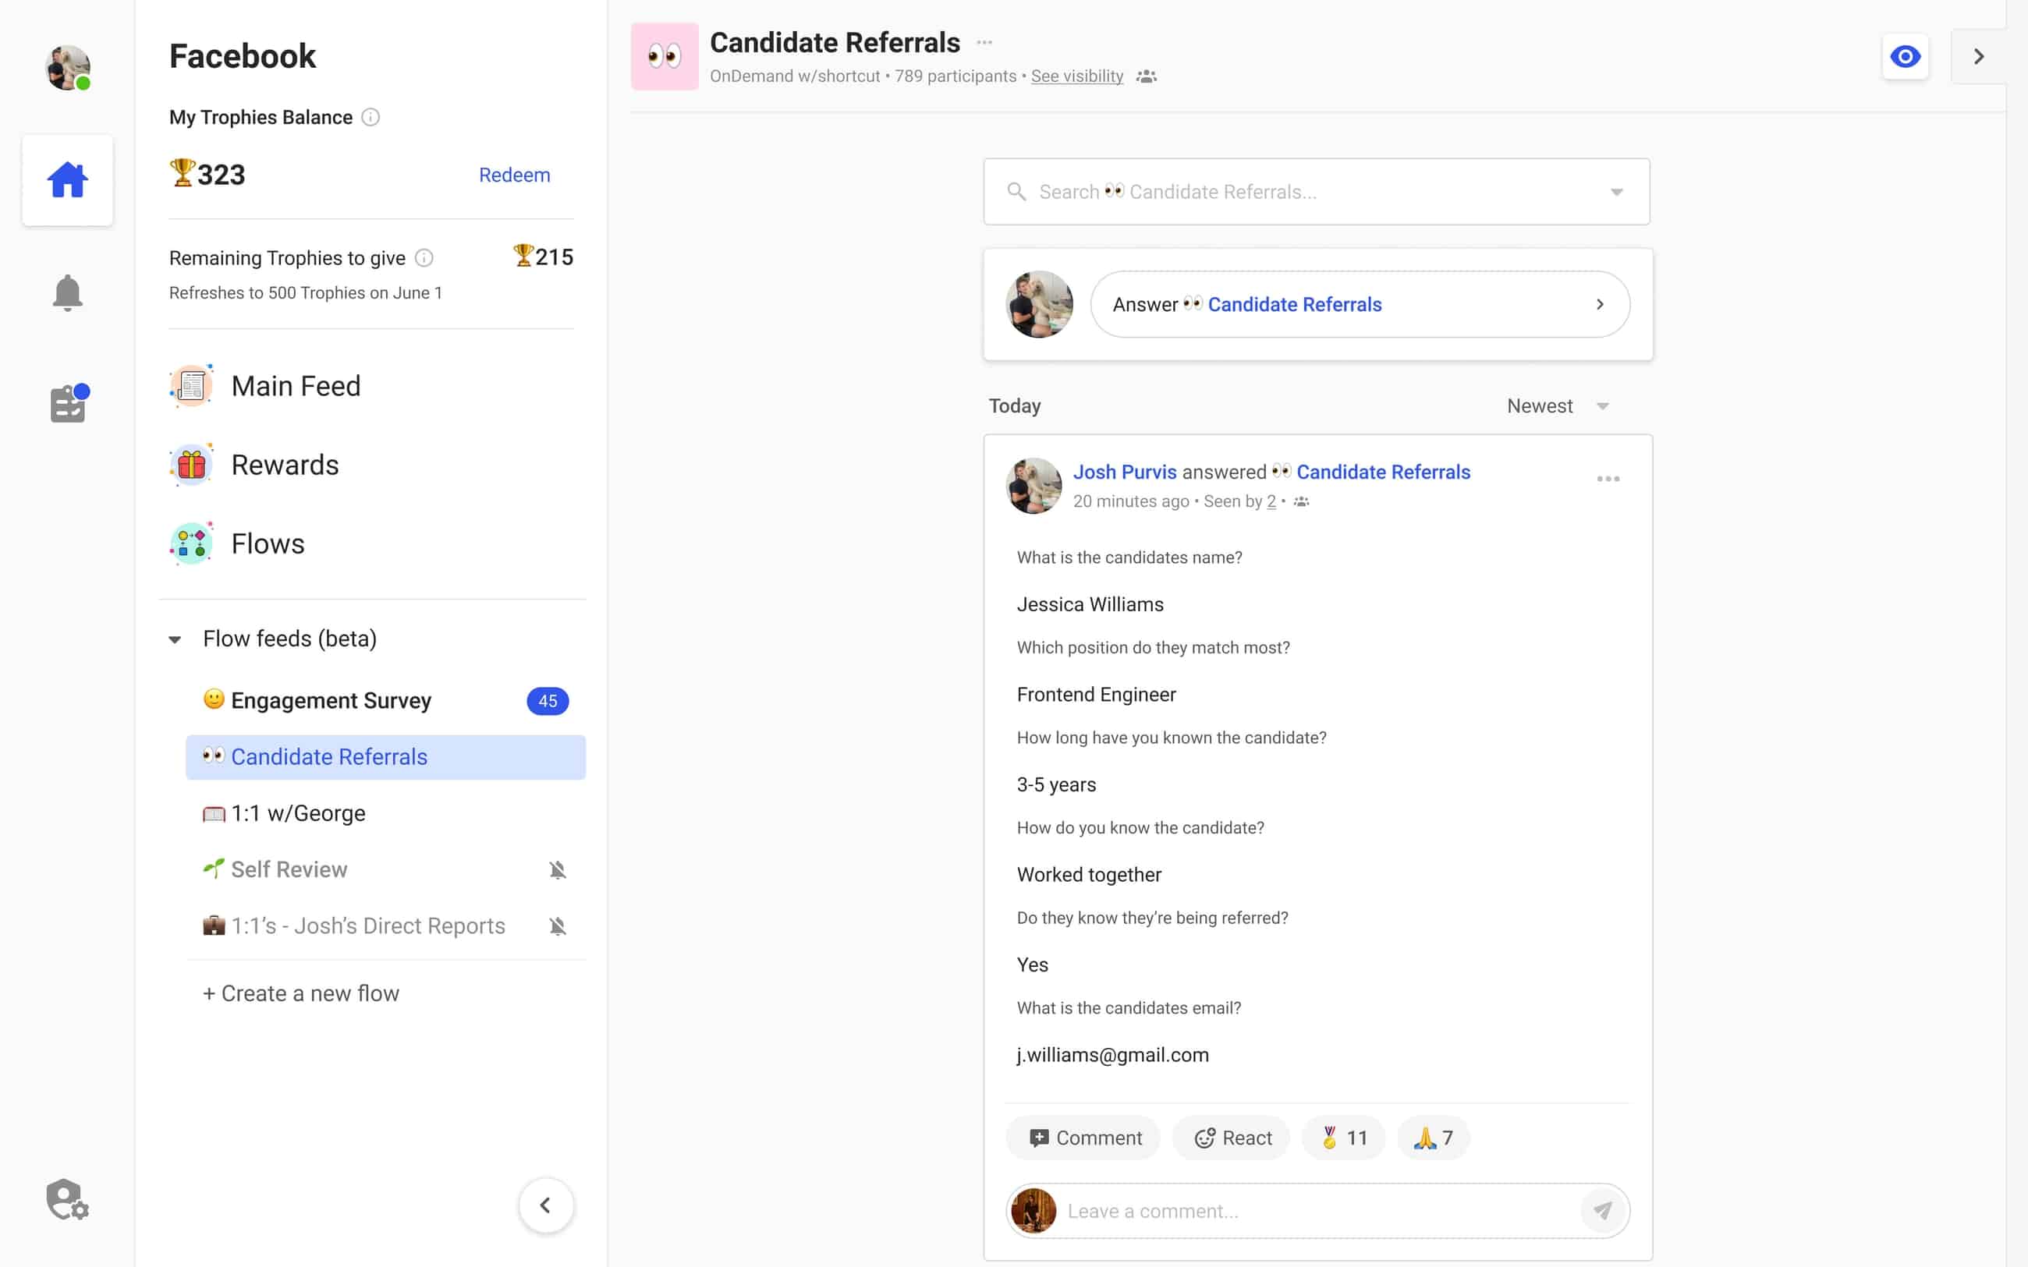Toggle the eye visibility icon at top right
This screenshot has height=1267, width=2028.
tap(1905, 56)
